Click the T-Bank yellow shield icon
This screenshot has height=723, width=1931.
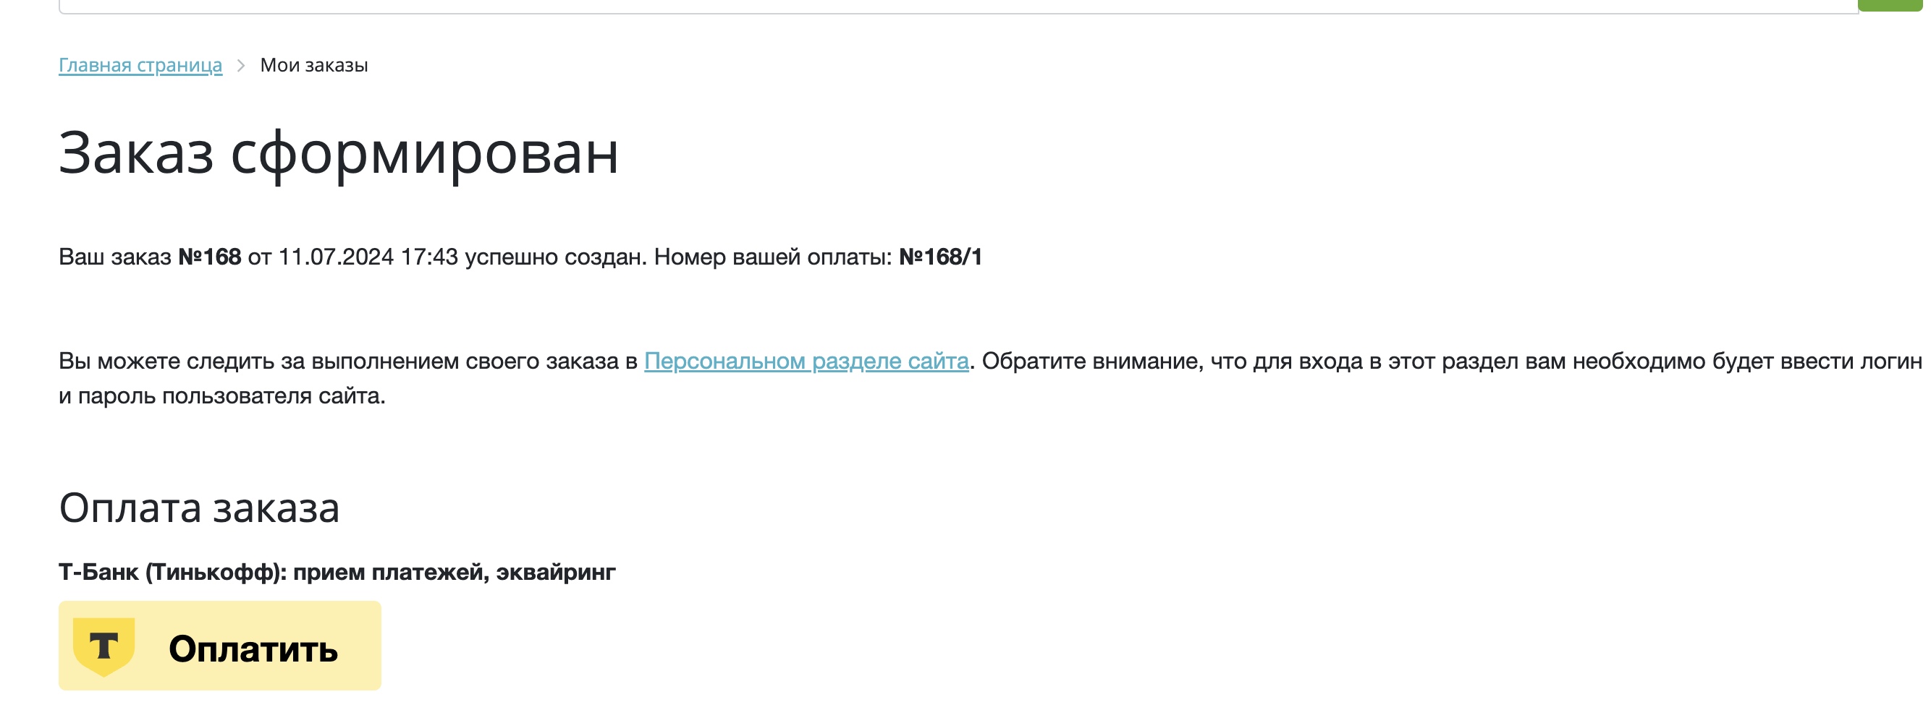tap(103, 646)
